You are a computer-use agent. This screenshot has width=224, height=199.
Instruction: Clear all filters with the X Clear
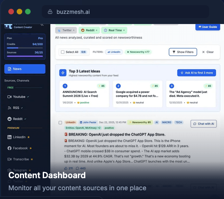(x=208, y=52)
